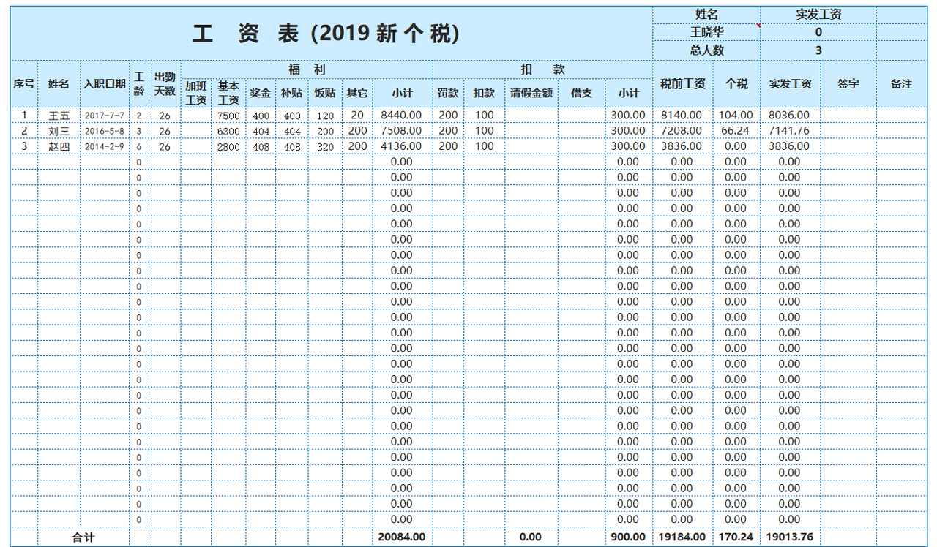Select the 福利 group header

point(307,69)
